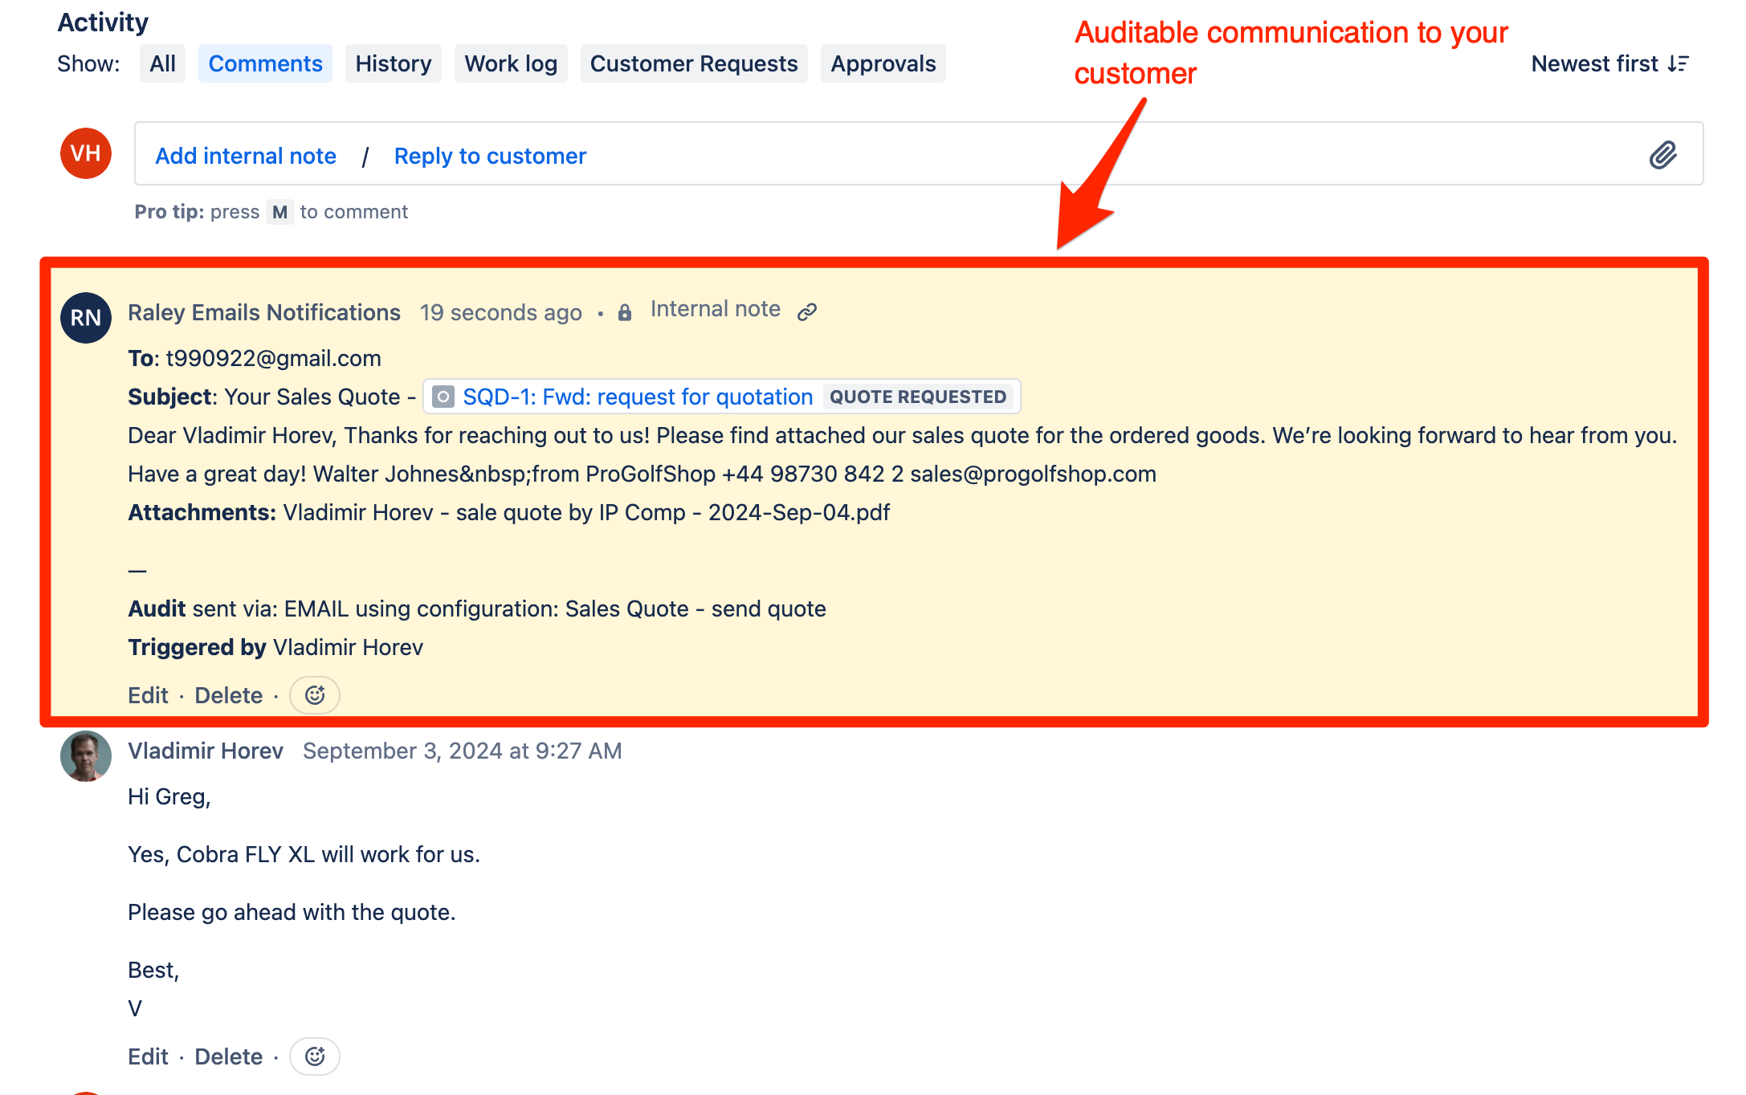Toggle the History activity filter
The height and width of the screenshot is (1095, 1746).
393,63
